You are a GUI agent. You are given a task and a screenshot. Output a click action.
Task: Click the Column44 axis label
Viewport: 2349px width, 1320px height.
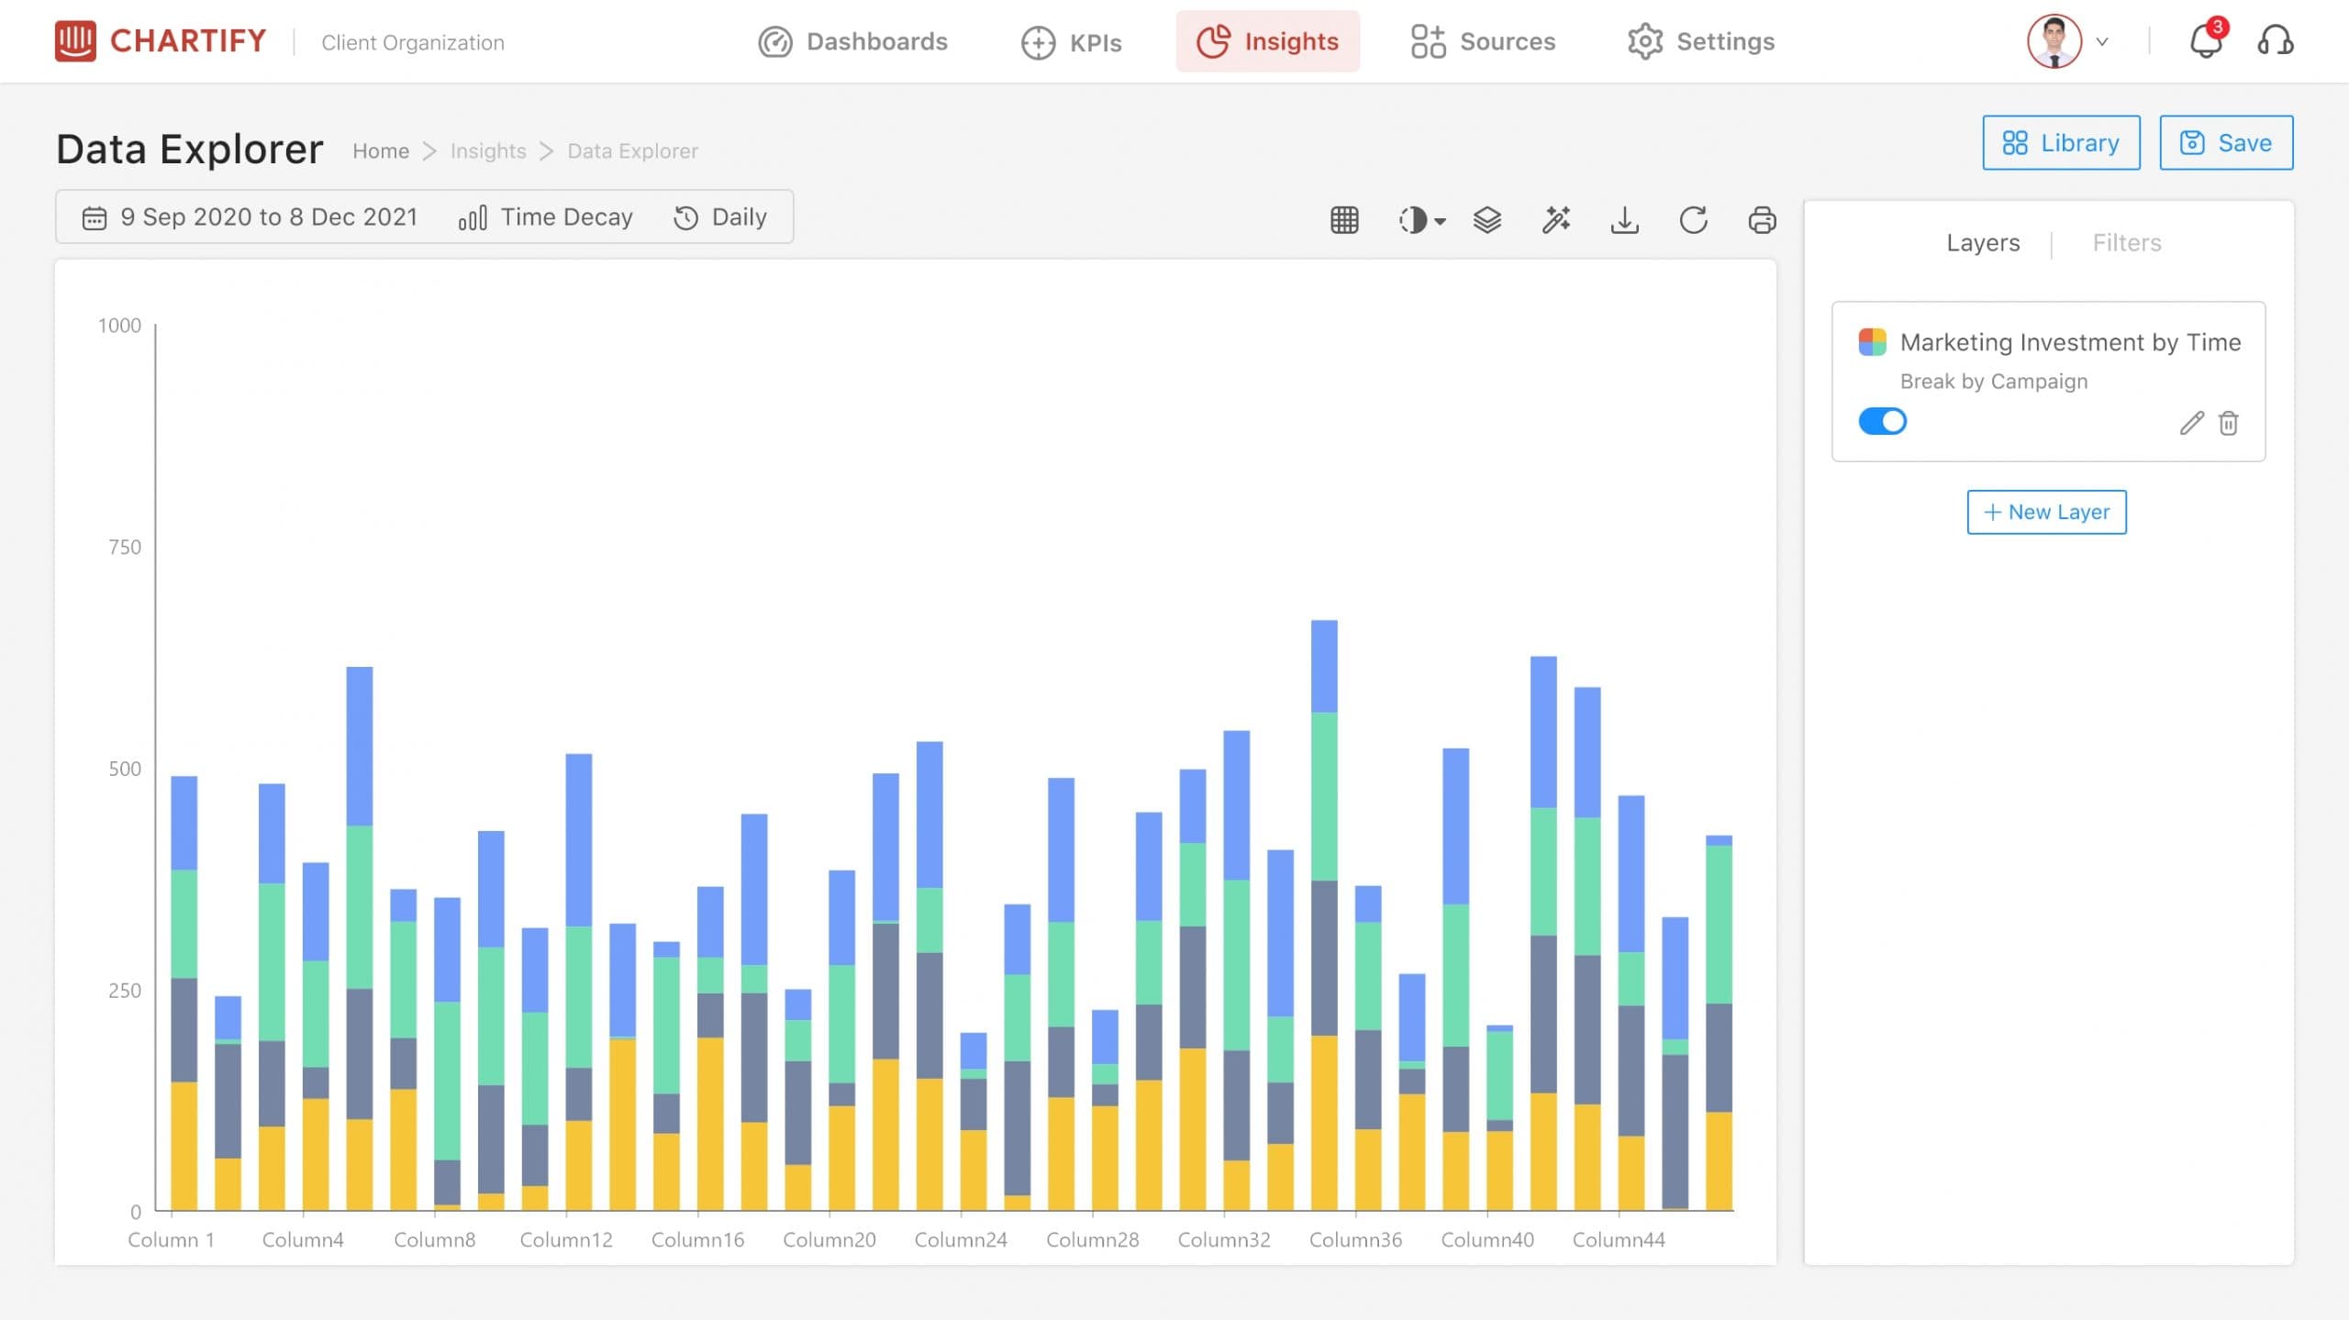(x=1619, y=1240)
